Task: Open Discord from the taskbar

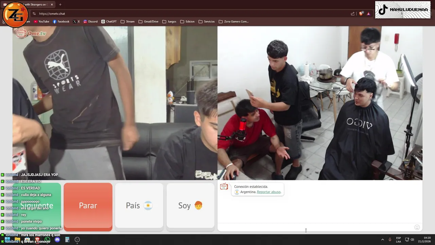Action: [57, 240]
